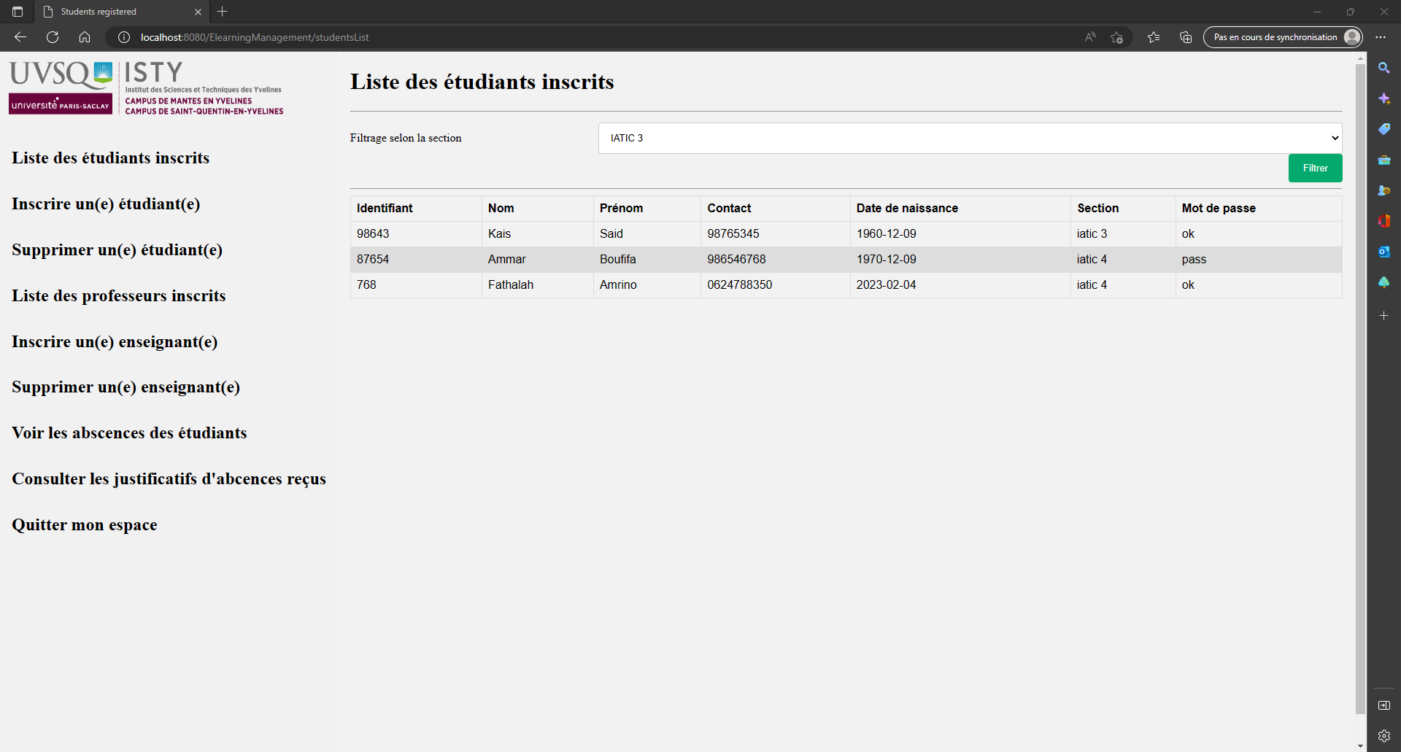
Task: Open Copilot from the Edge sidebar
Action: click(1384, 98)
